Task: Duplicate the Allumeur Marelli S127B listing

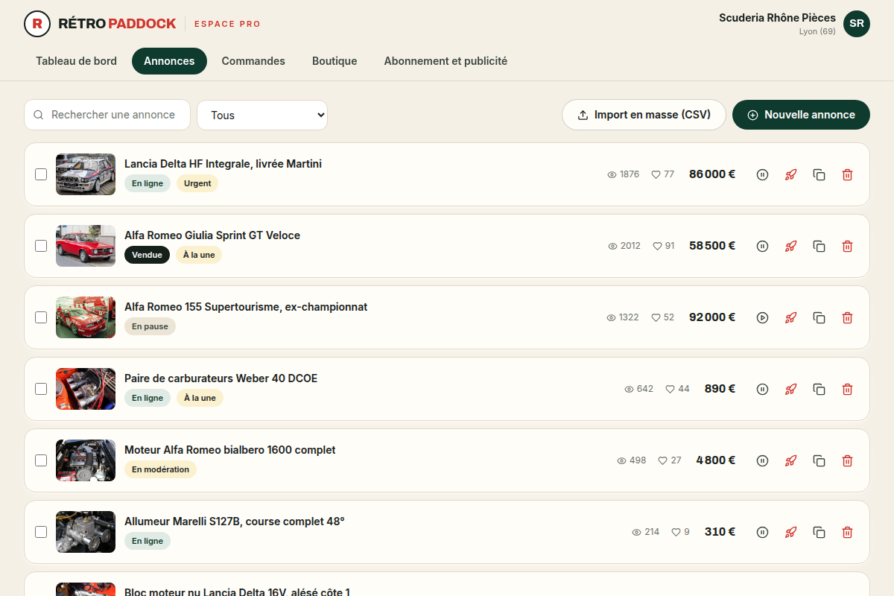Action: click(x=819, y=532)
